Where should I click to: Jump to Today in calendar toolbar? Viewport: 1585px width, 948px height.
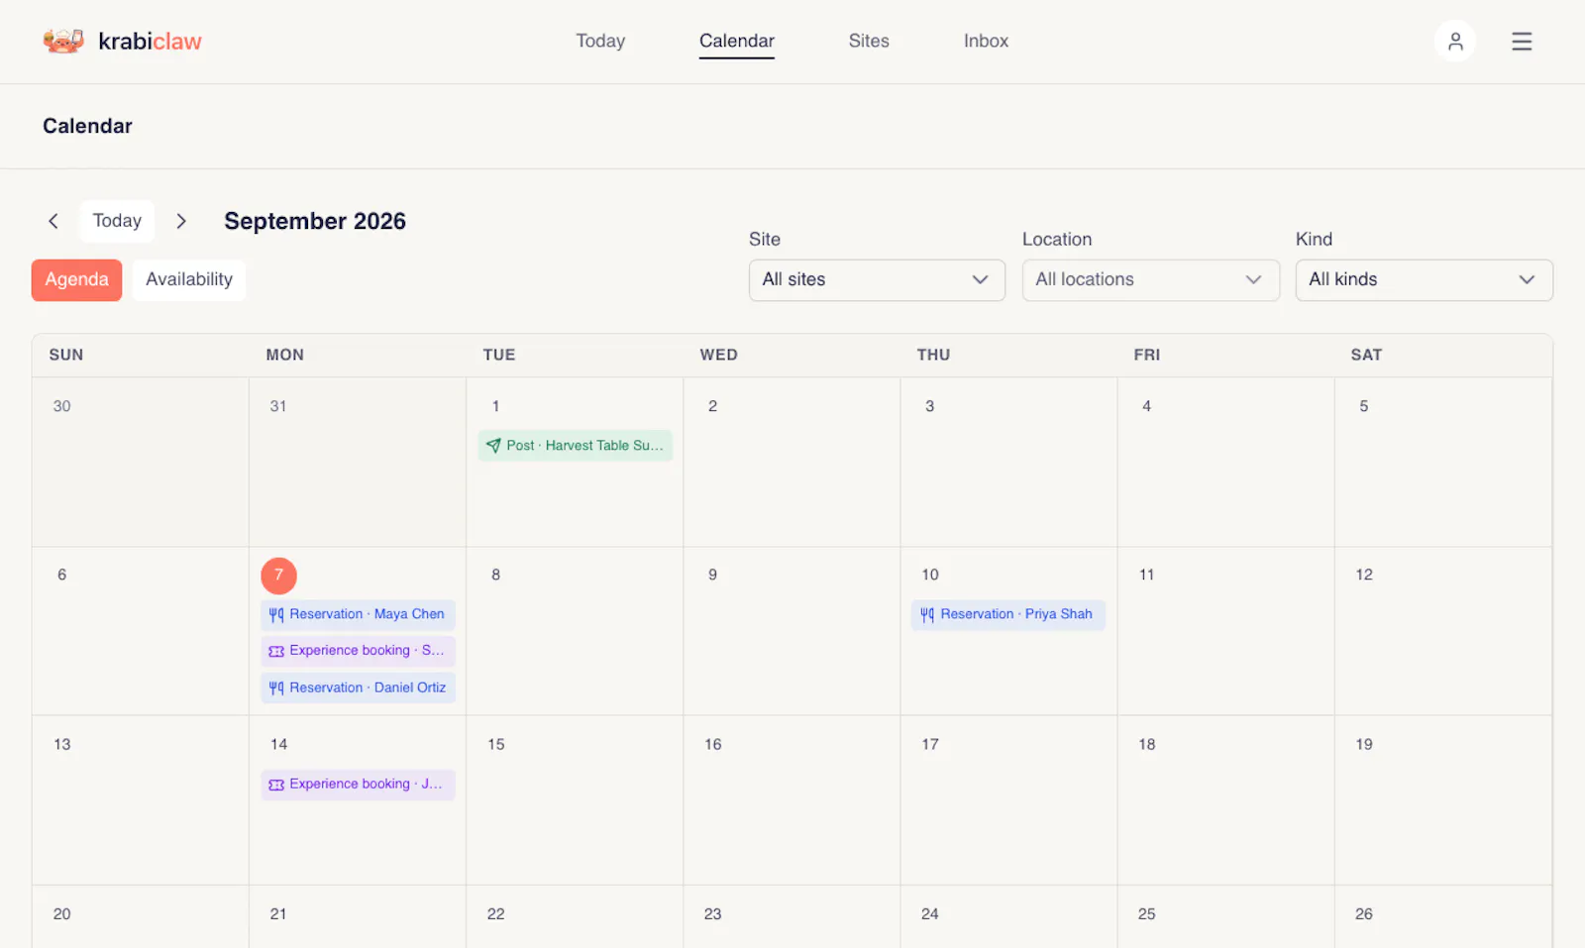[x=117, y=221]
